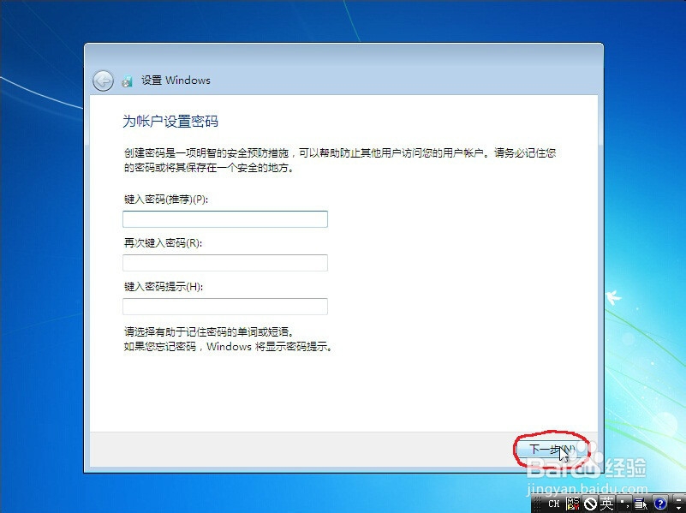The image size is (686, 513).
Task: Open the IME function menu icon
Action: click(x=641, y=504)
